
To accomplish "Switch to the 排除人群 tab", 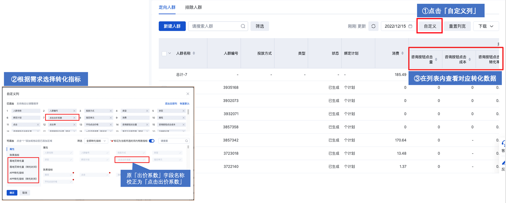I will 193,7.
